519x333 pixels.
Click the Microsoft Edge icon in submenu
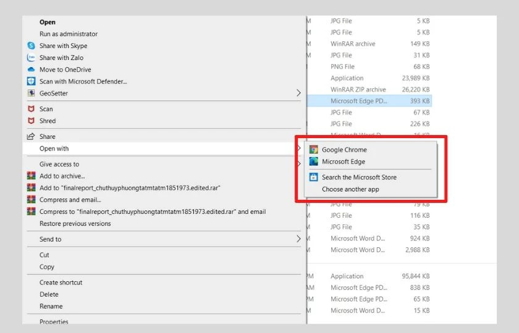coord(313,161)
